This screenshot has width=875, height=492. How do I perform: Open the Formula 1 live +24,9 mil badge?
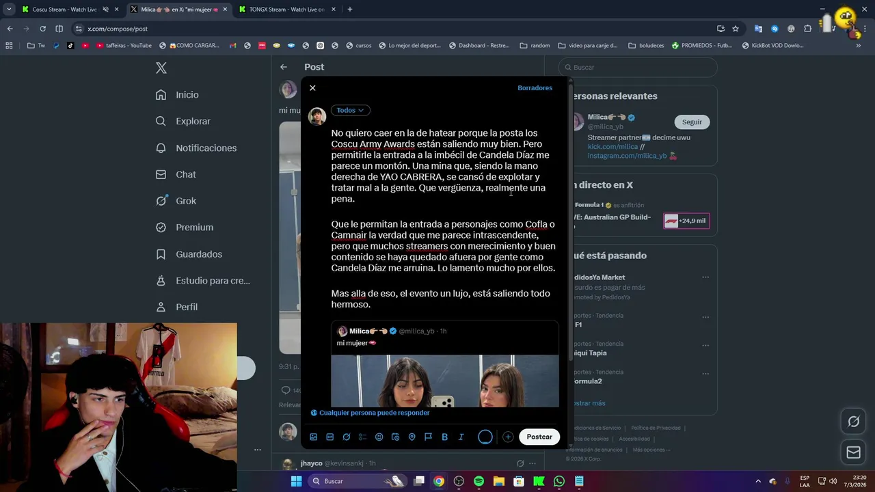pyautogui.click(x=686, y=221)
